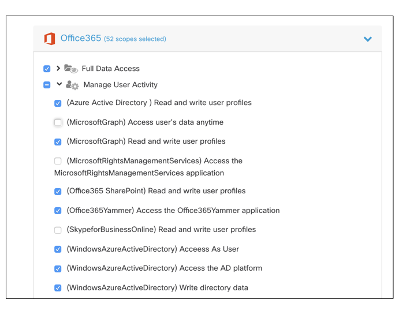Uncheck MicrosoftGraph Read and write user profiles
399x314 pixels.
[58, 142]
